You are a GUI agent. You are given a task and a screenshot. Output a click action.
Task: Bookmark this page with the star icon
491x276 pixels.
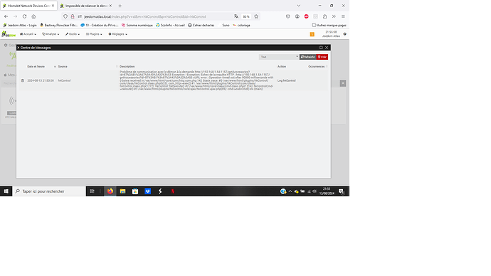point(256,16)
